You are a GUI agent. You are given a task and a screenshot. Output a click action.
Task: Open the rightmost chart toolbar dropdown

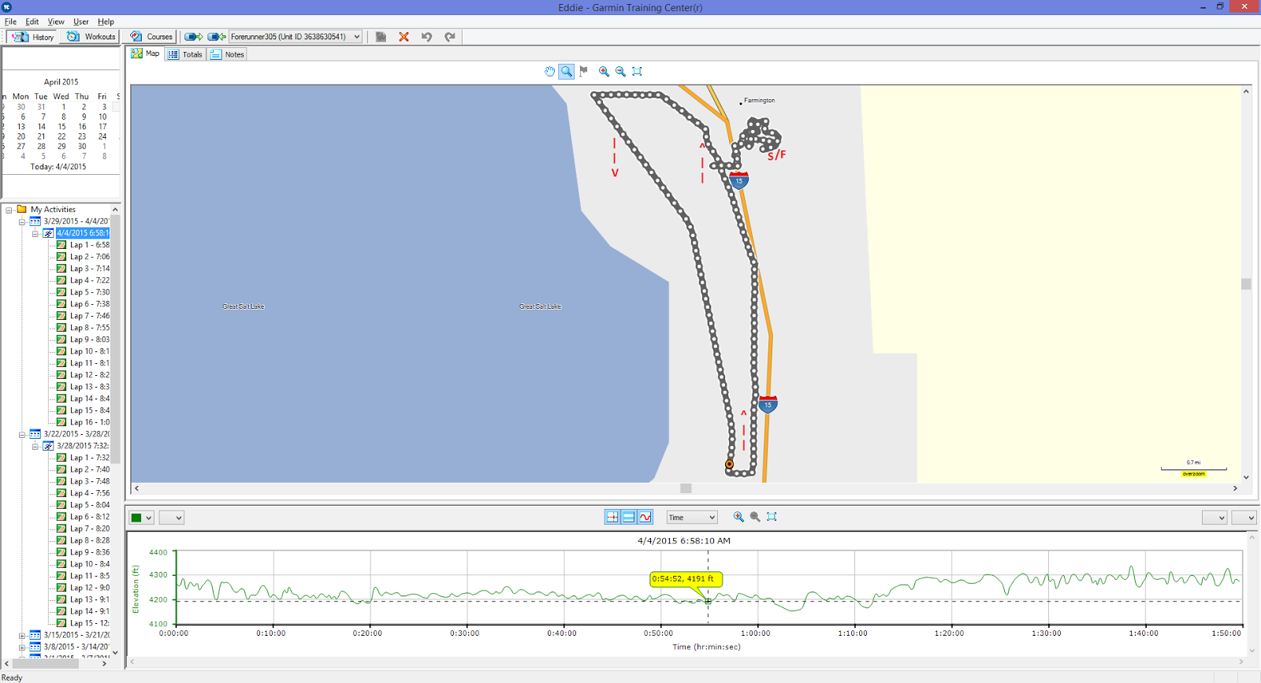1244,518
